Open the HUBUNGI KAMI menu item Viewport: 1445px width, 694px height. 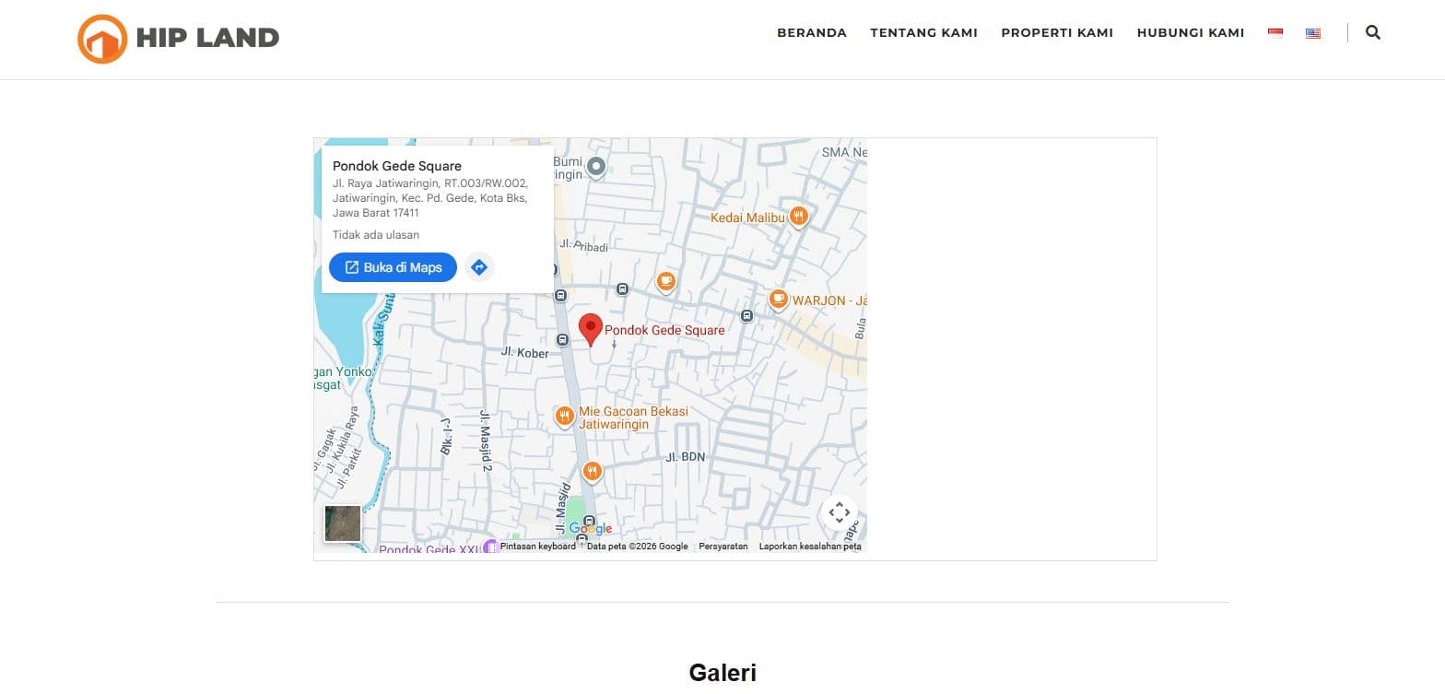coord(1191,33)
